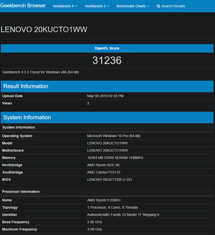Click the Southbridge label

[13, 172]
